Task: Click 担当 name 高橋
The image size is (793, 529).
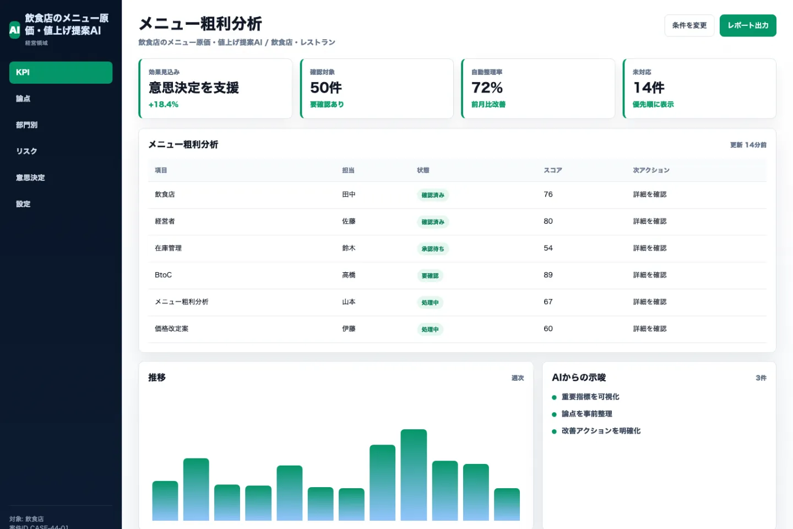Action: [x=349, y=275]
